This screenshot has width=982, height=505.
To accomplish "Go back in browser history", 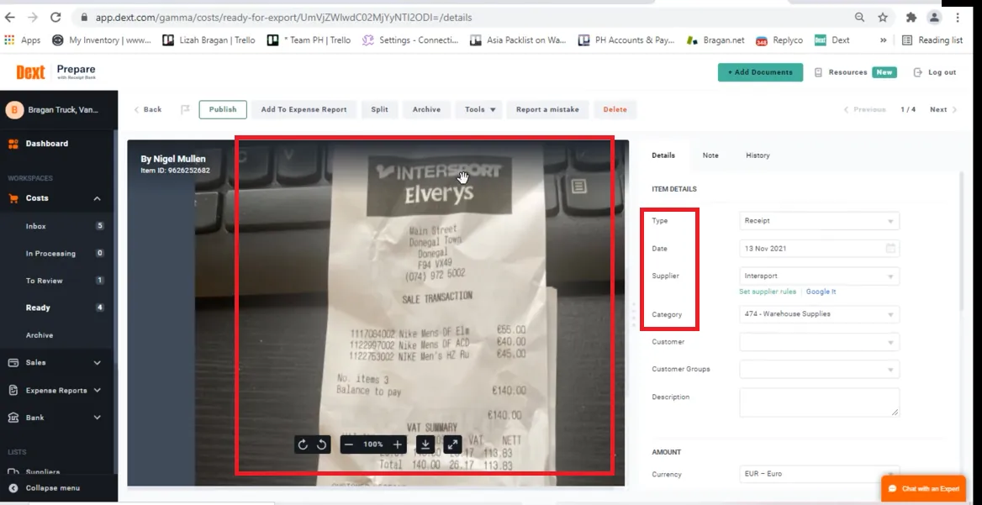I will [10, 18].
